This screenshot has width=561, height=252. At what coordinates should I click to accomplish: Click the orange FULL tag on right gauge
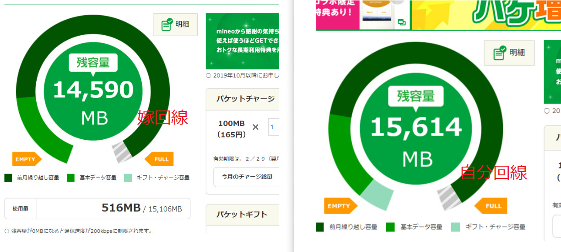[491, 206]
